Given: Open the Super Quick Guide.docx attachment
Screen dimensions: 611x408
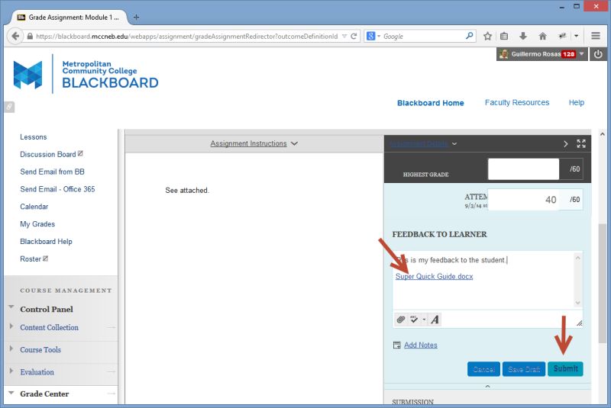Looking at the screenshot, I should pyautogui.click(x=434, y=276).
